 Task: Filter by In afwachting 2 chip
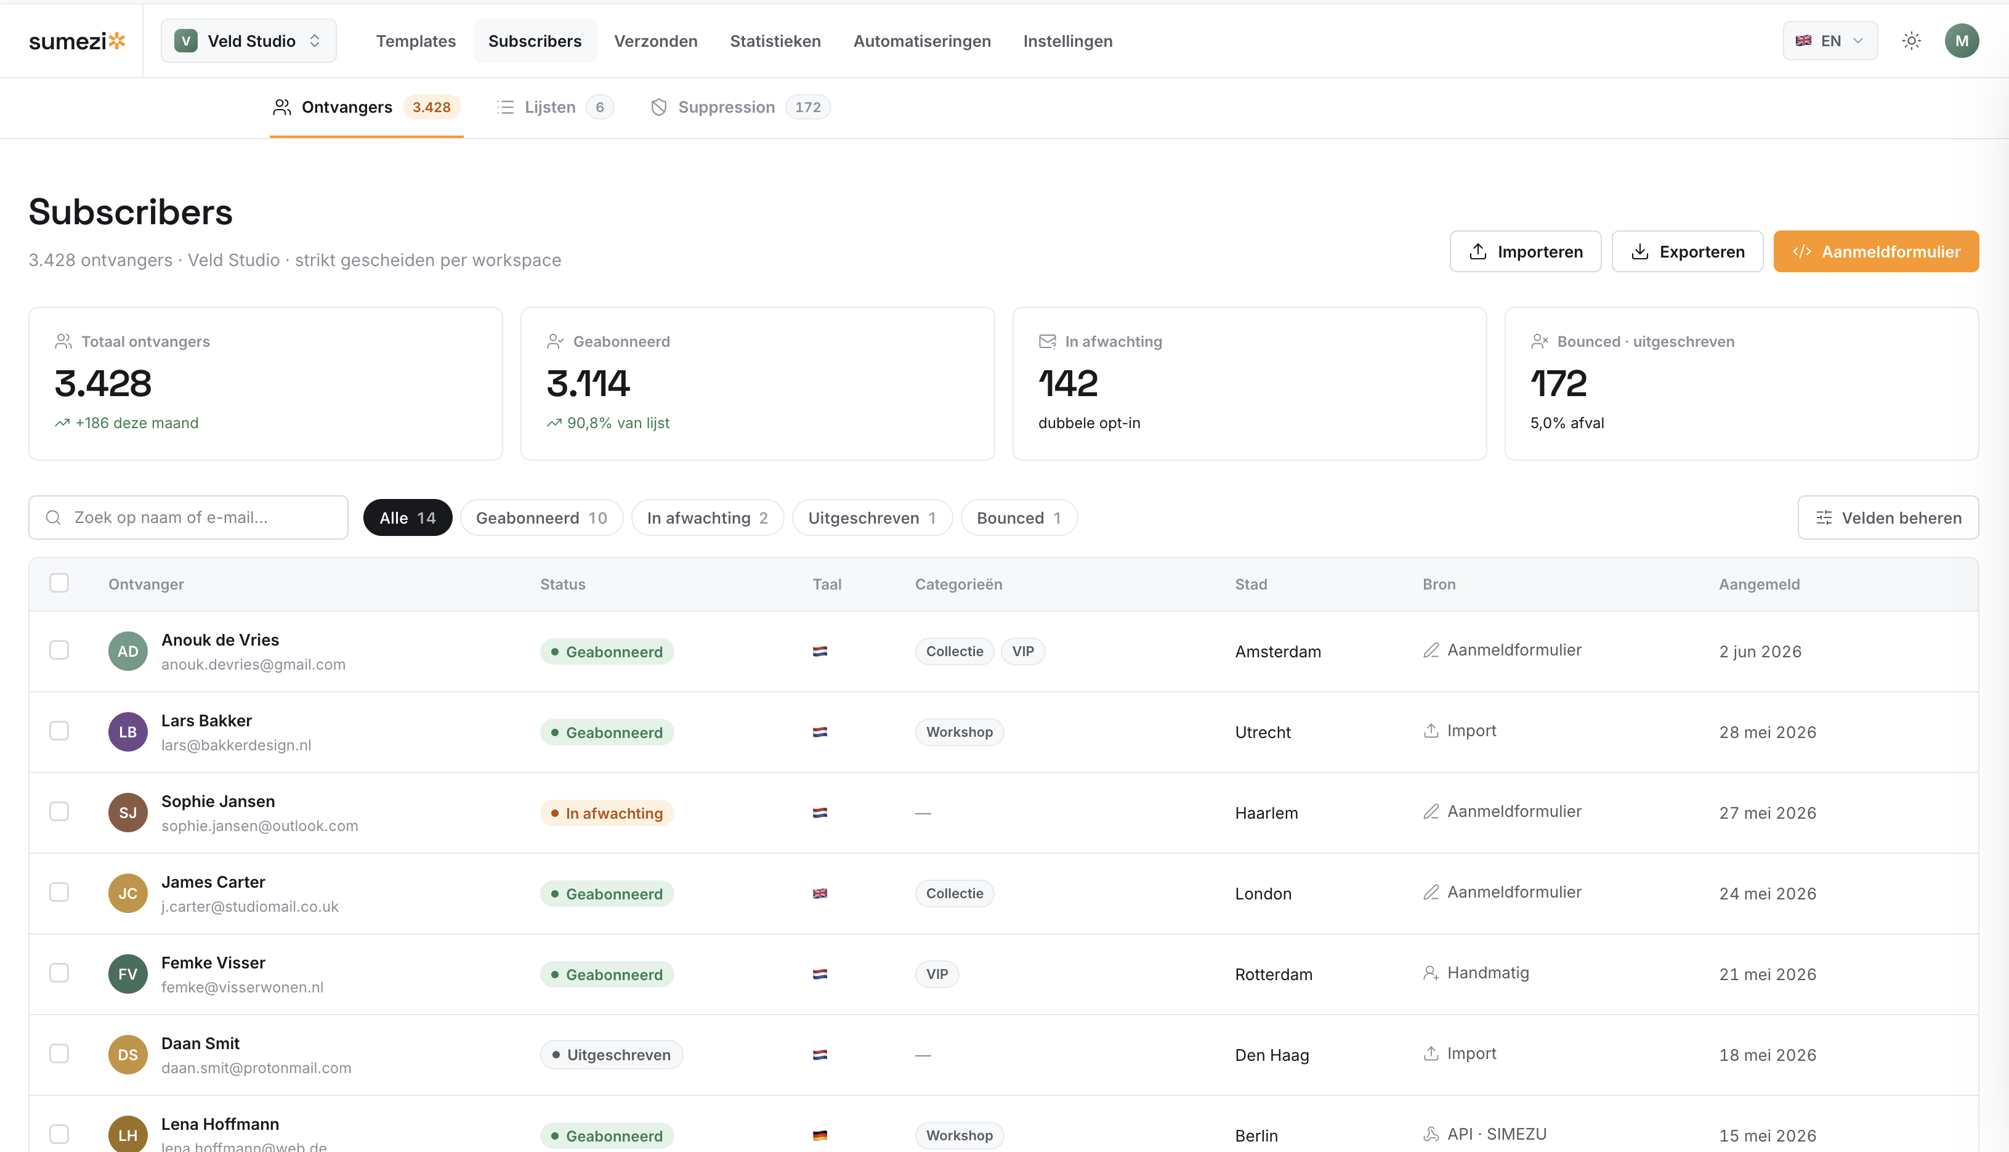707,517
